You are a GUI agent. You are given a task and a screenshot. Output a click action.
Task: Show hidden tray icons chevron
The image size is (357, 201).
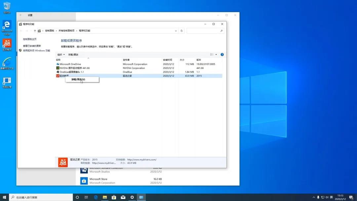click(314, 197)
